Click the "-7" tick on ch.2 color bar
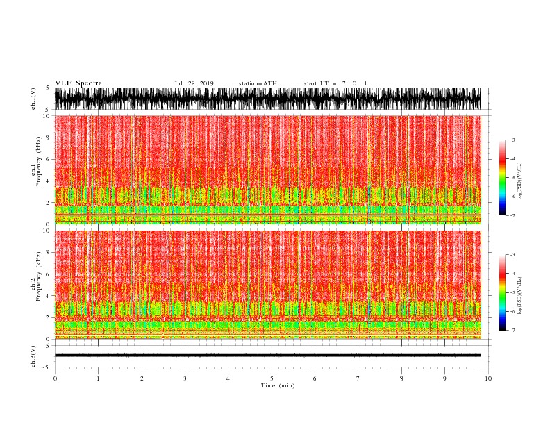550x425 pixels. point(512,330)
